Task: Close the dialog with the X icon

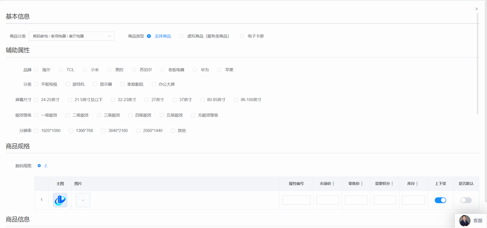Action: [x=477, y=9]
